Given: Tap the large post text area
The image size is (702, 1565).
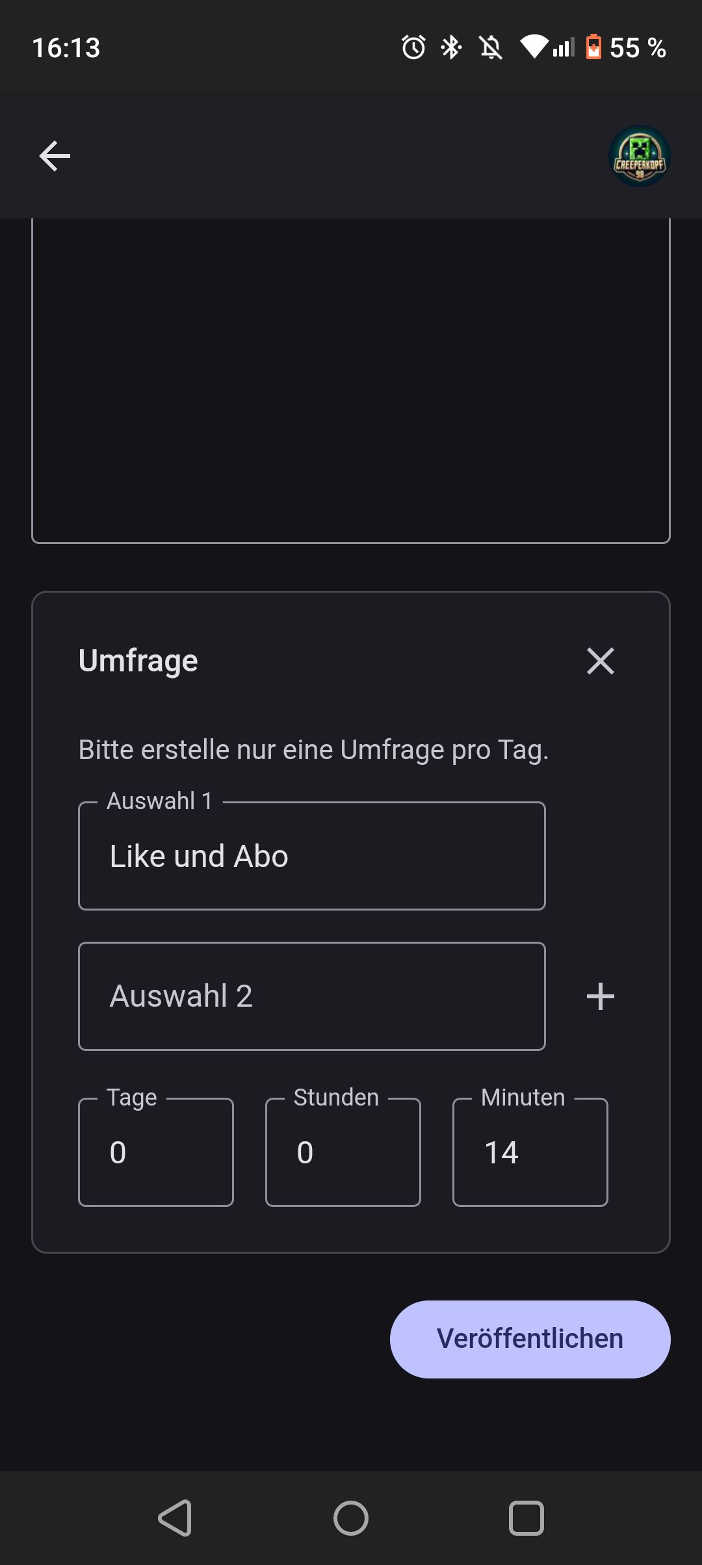Looking at the screenshot, I should (x=350, y=380).
